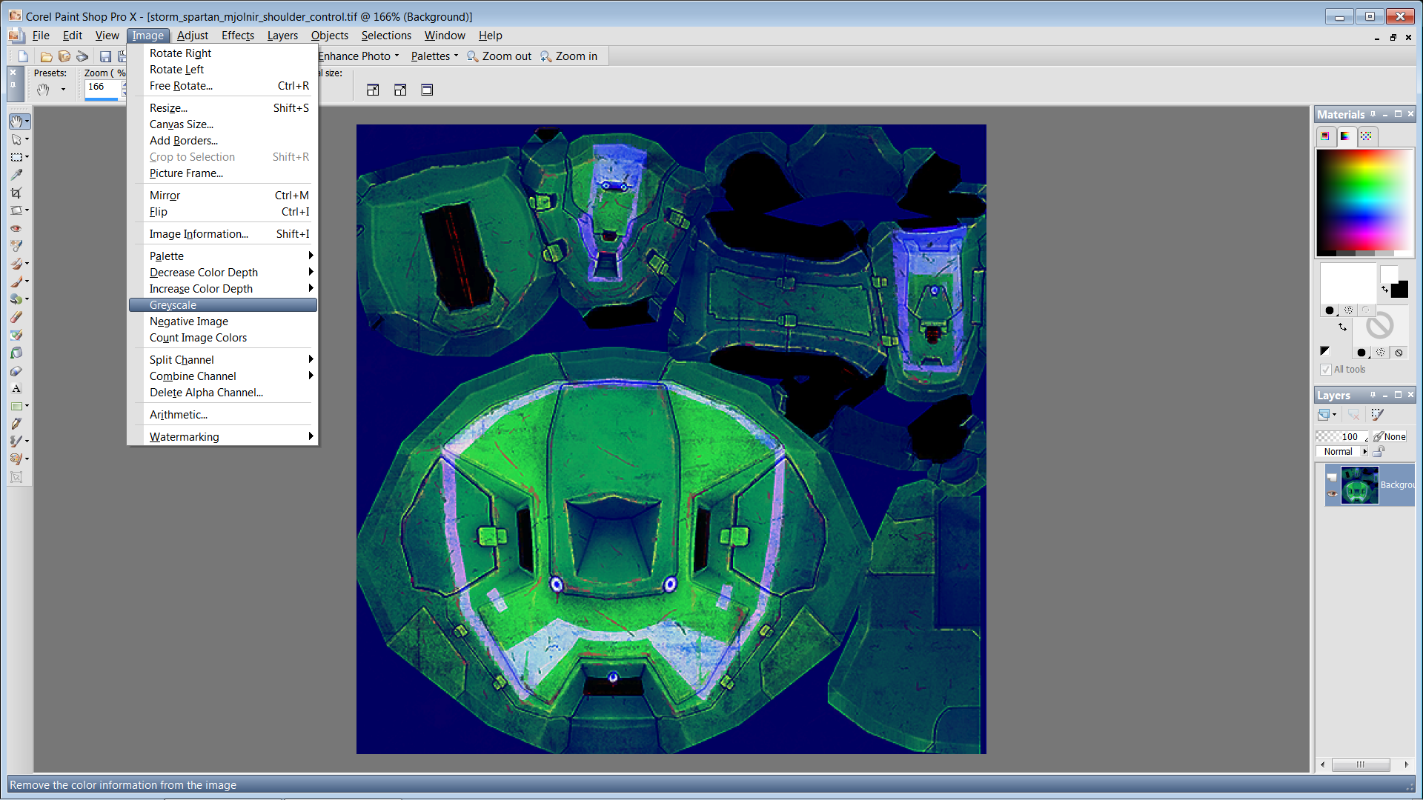The image size is (1423, 800).
Task: Select the Crop tool
Action: tap(16, 193)
